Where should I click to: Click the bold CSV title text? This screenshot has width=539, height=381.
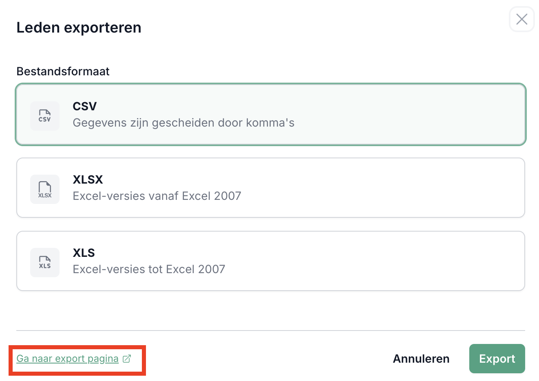coord(84,106)
